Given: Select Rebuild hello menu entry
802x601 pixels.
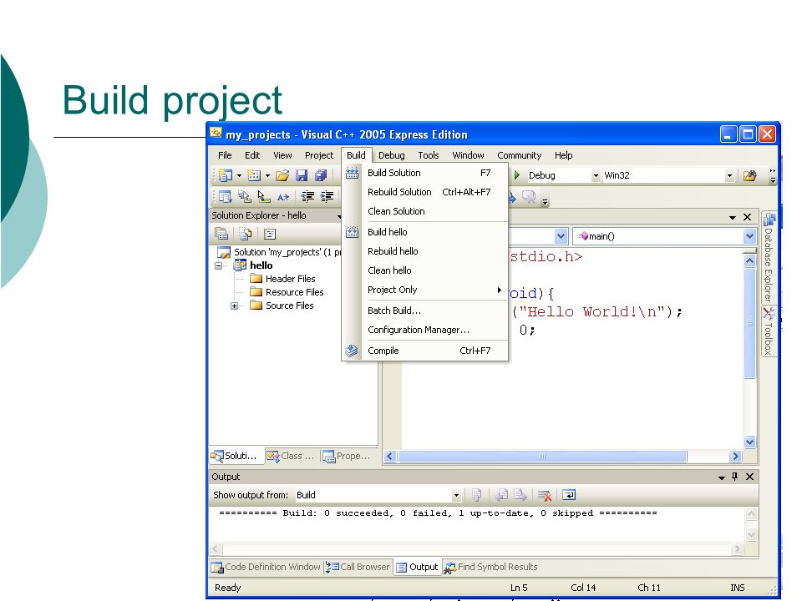Looking at the screenshot, I should 424,251.
